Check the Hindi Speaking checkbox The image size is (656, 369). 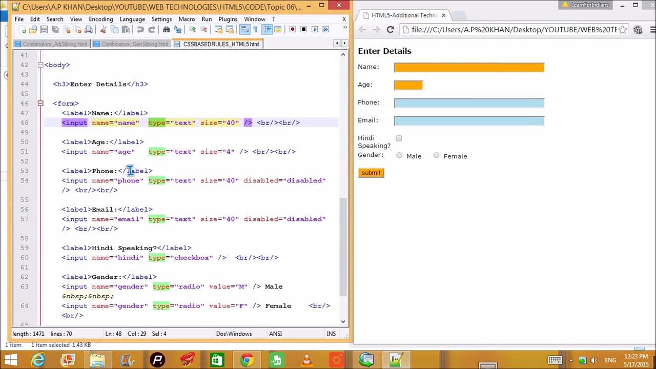click(399, 138)
